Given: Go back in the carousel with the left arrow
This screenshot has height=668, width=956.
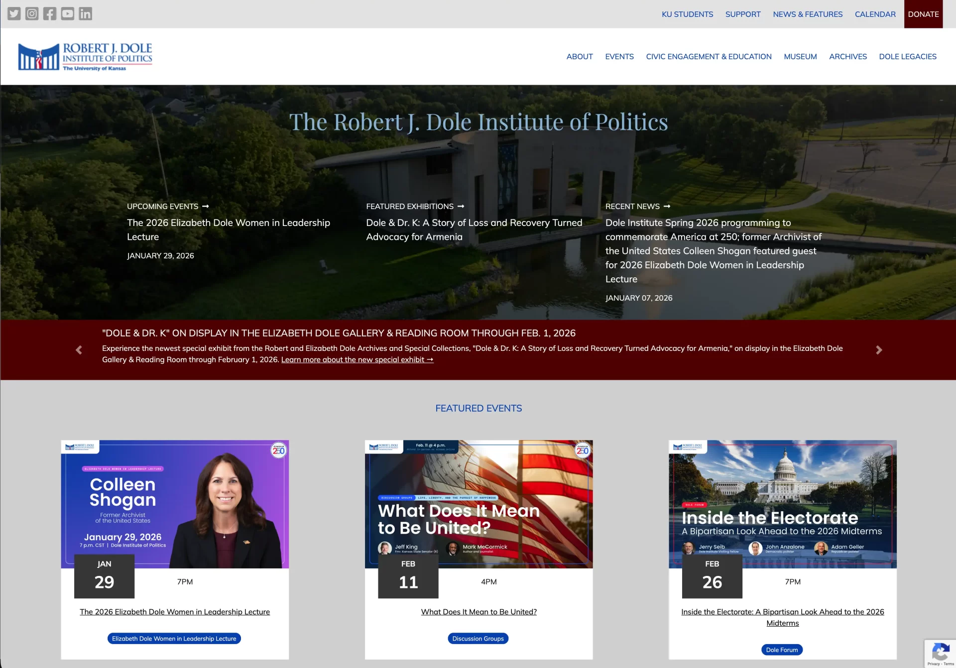Looking at the screenshot, I should point(78,350).
